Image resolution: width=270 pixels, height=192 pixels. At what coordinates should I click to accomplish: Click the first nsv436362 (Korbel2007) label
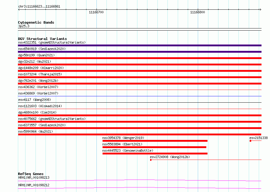coord(38,87)
